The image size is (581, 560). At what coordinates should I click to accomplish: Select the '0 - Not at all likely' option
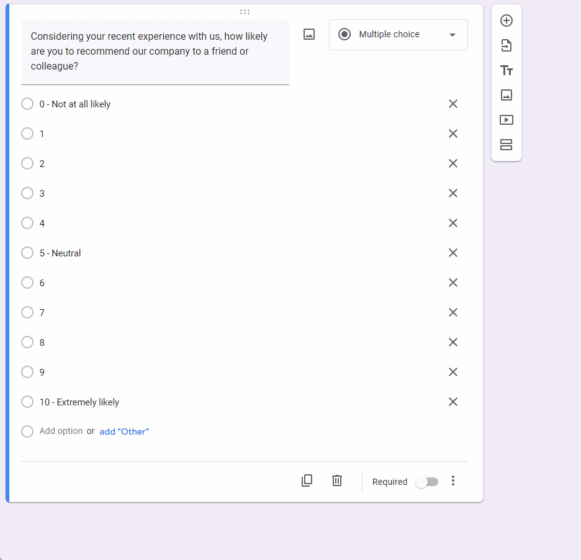27,104
